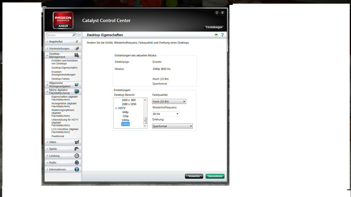Open Desktop-Farben page
The width and height of the screenshot is (351, 197).
click(x=60, y=79)
